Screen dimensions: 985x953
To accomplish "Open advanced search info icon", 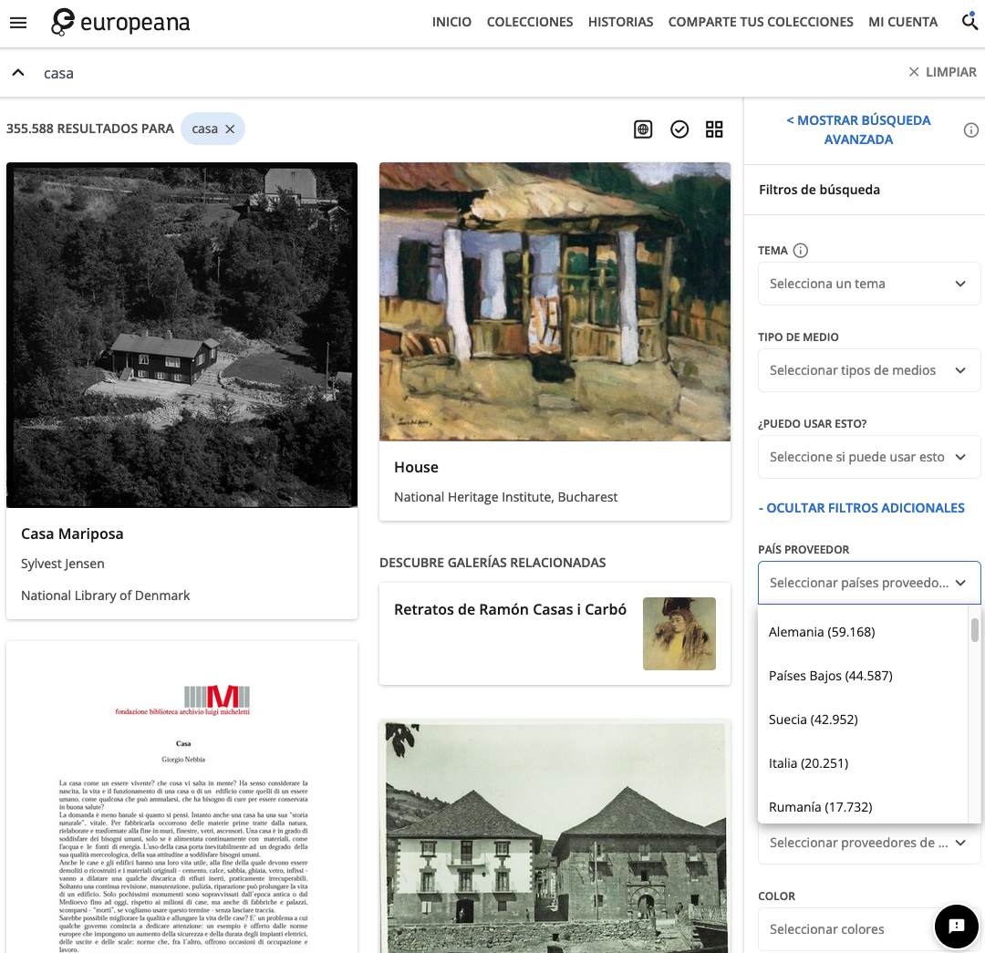I will point(970,130).
